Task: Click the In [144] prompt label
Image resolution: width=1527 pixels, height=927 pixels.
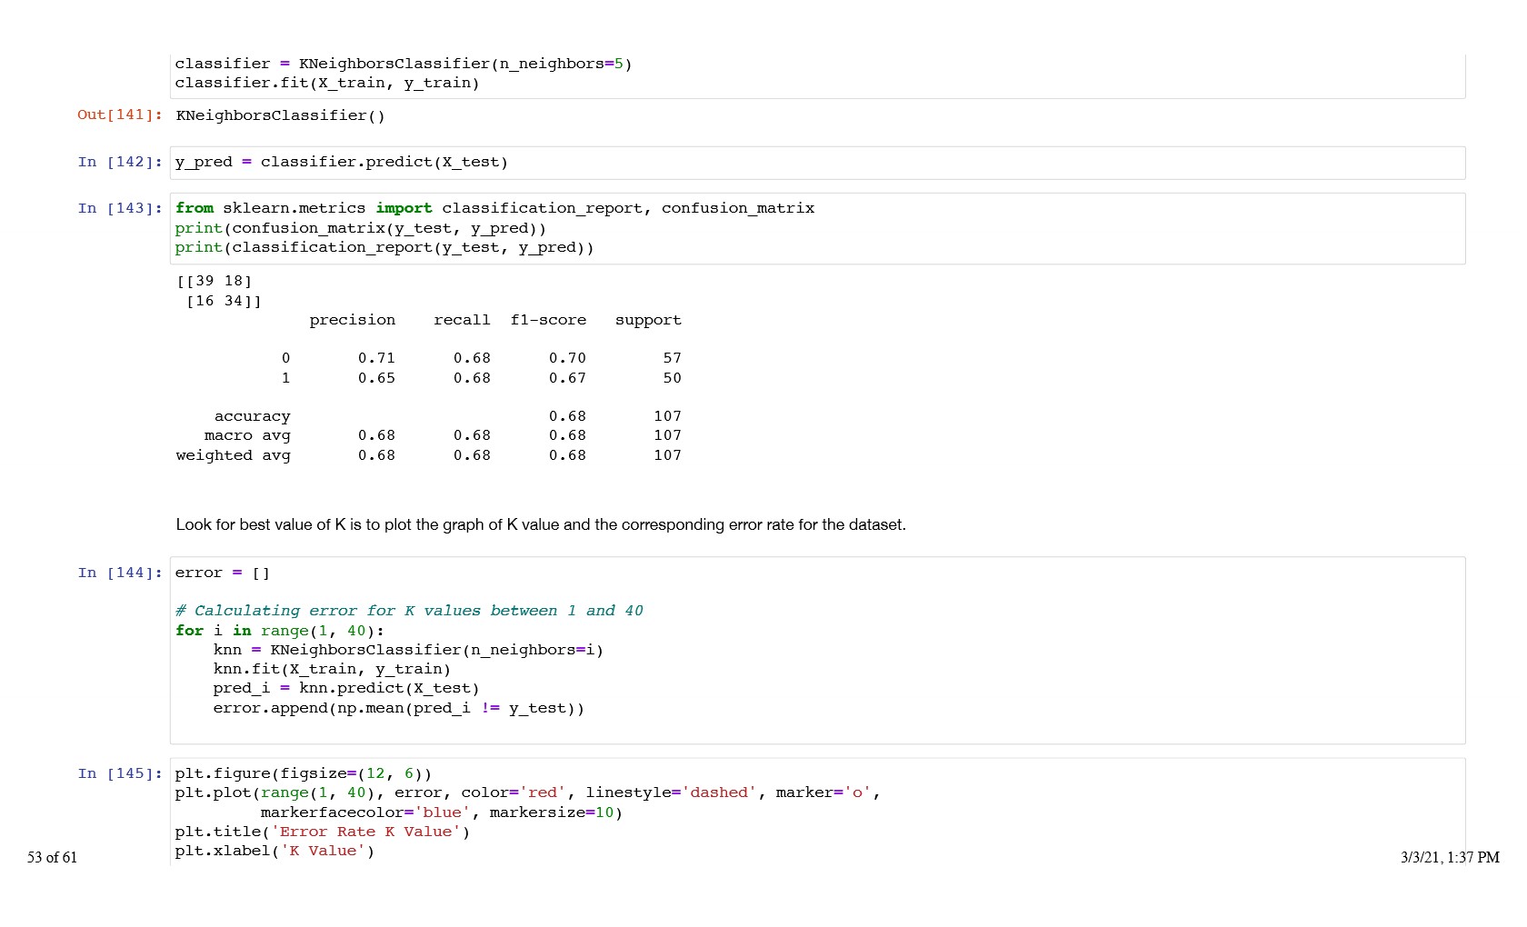Action: [x=120, y=573]
